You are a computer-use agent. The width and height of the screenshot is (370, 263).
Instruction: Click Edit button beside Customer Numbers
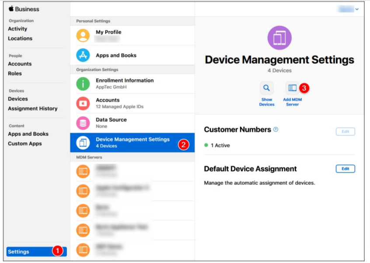pos(345,131)
